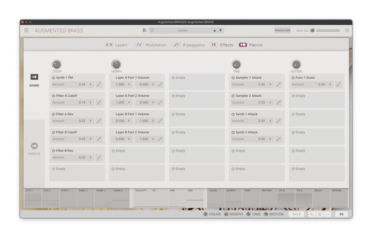Favorite the preset with heart icon
This screenshot has width=372, height=238.
[x=152, y=30]
